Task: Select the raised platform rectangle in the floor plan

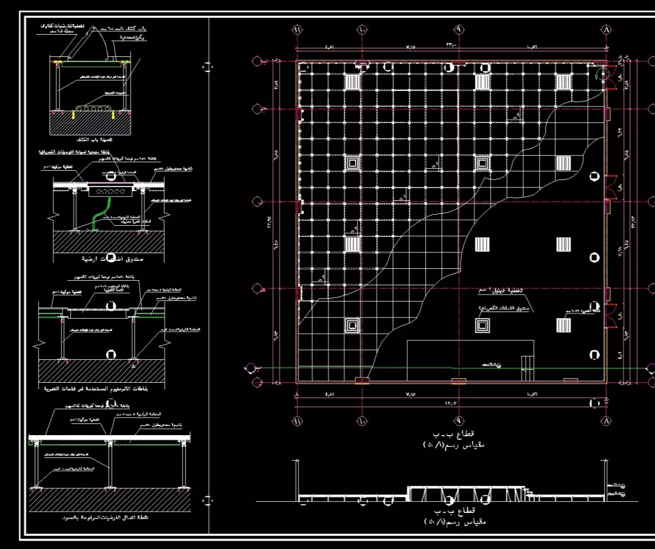Action: [470, 361]
